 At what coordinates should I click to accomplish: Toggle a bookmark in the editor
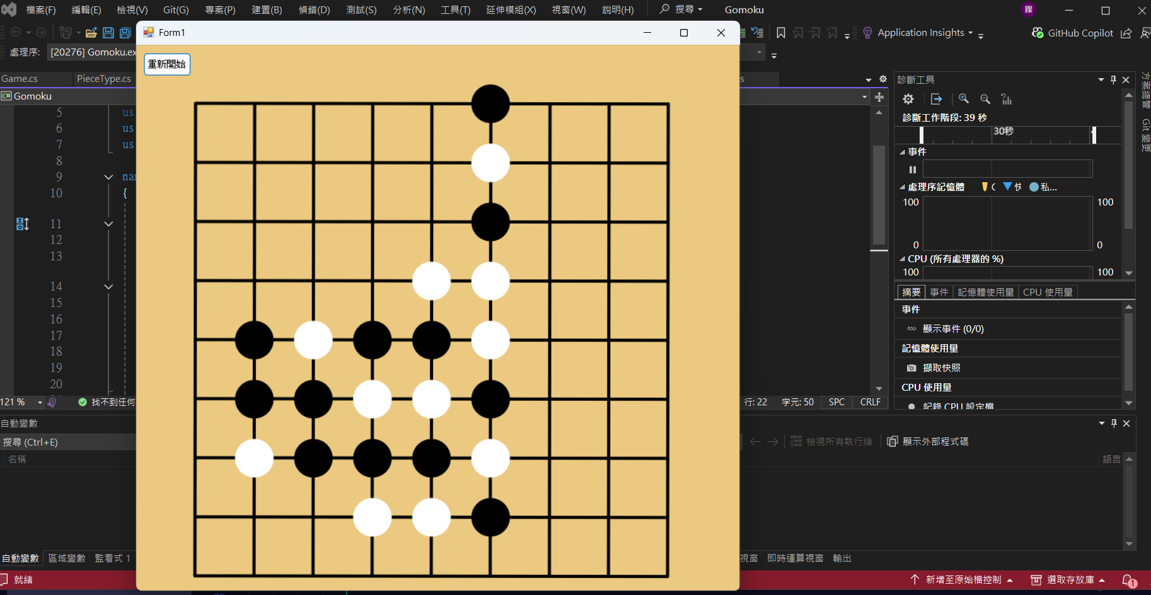point(780,32)
